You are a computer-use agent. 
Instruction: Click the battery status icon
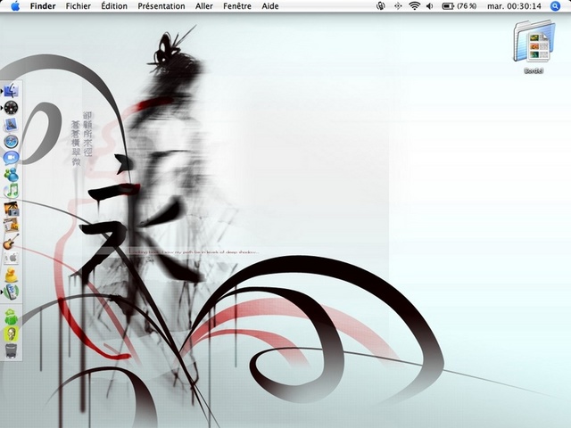[x=448, y=6]
